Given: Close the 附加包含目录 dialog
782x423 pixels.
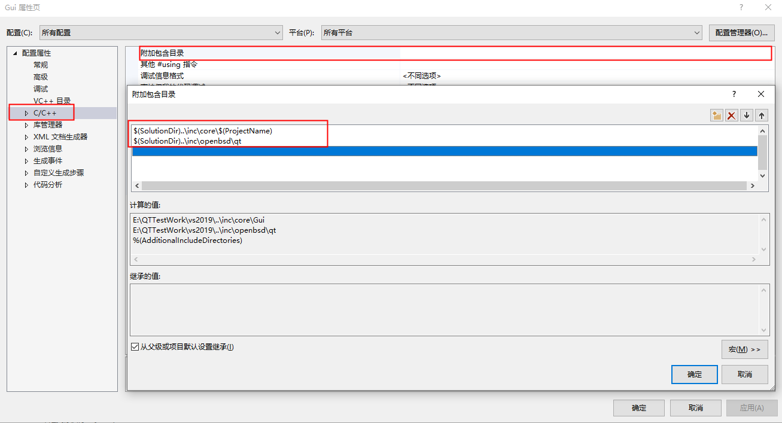Looking at the screenshot, I should pyautogui.click(x=761, y=94).
